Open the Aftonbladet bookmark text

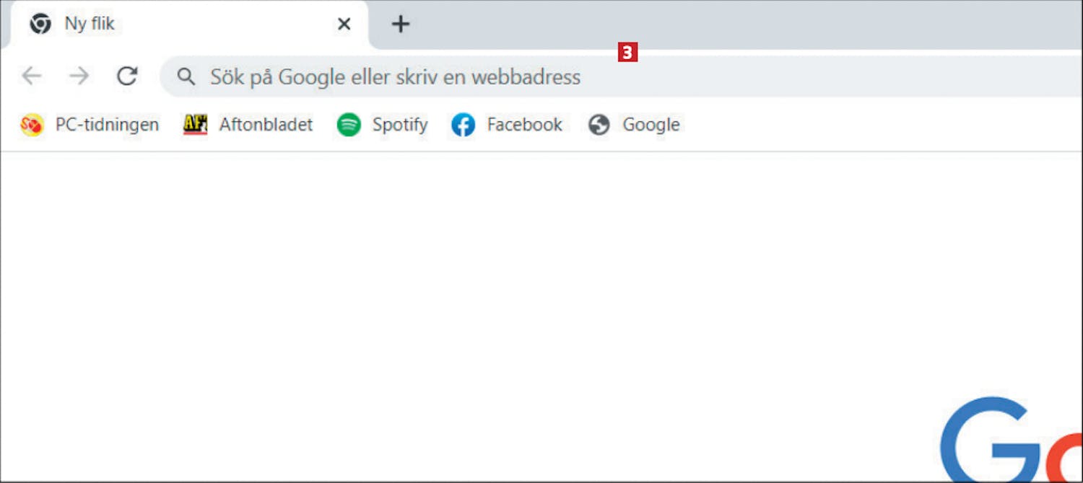point(266,125)
